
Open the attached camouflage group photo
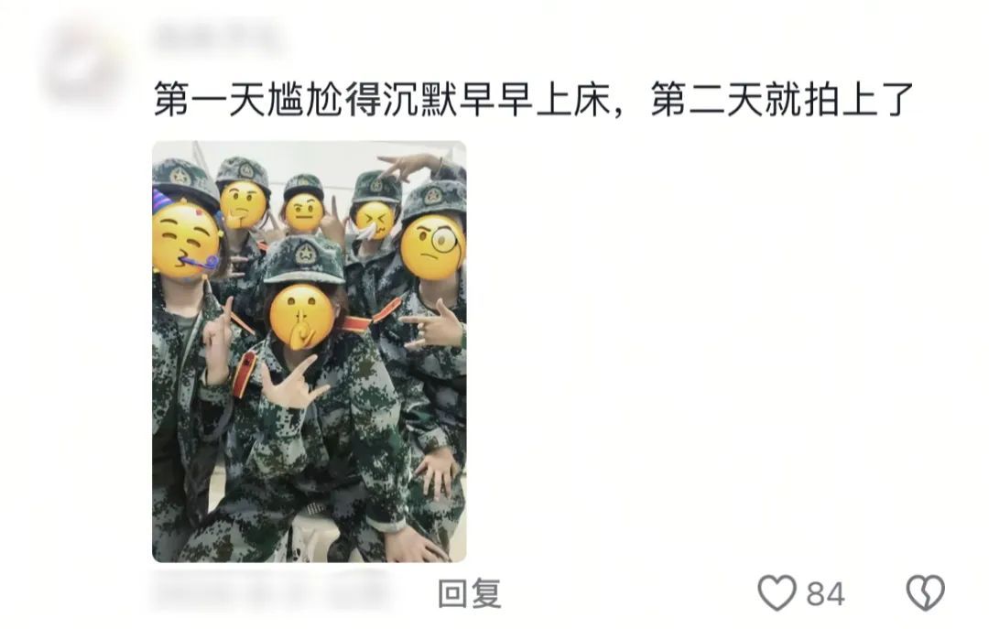(310, 352)
